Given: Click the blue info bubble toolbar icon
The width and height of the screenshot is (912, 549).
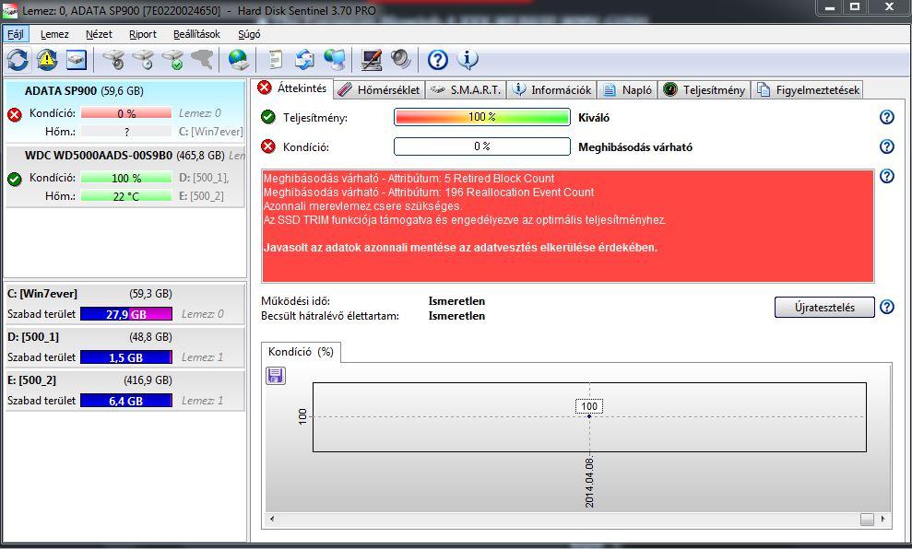Looking at the screenshot, I should point(468,59).
